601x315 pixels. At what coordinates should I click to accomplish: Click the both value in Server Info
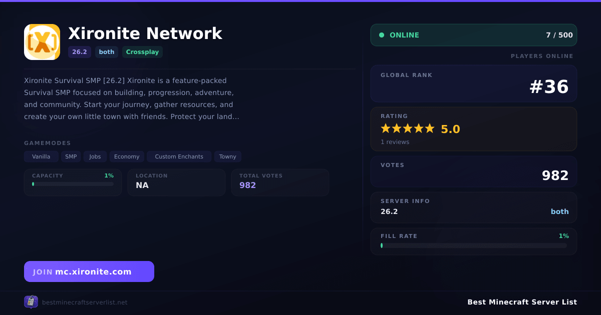click(x=560, y=211)
